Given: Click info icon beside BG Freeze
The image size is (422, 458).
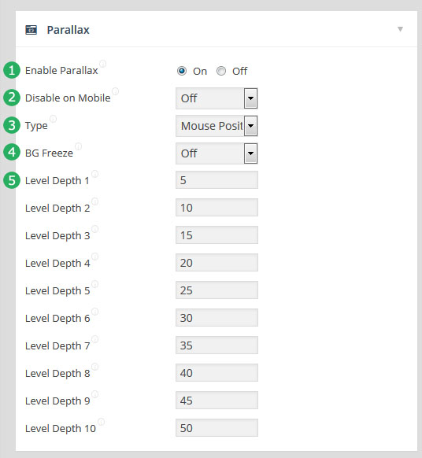Looking at the screenshot, I should pos(78,146).
